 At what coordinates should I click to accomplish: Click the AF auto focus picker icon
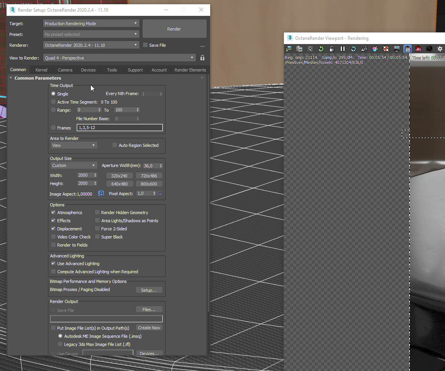(364, 49)
